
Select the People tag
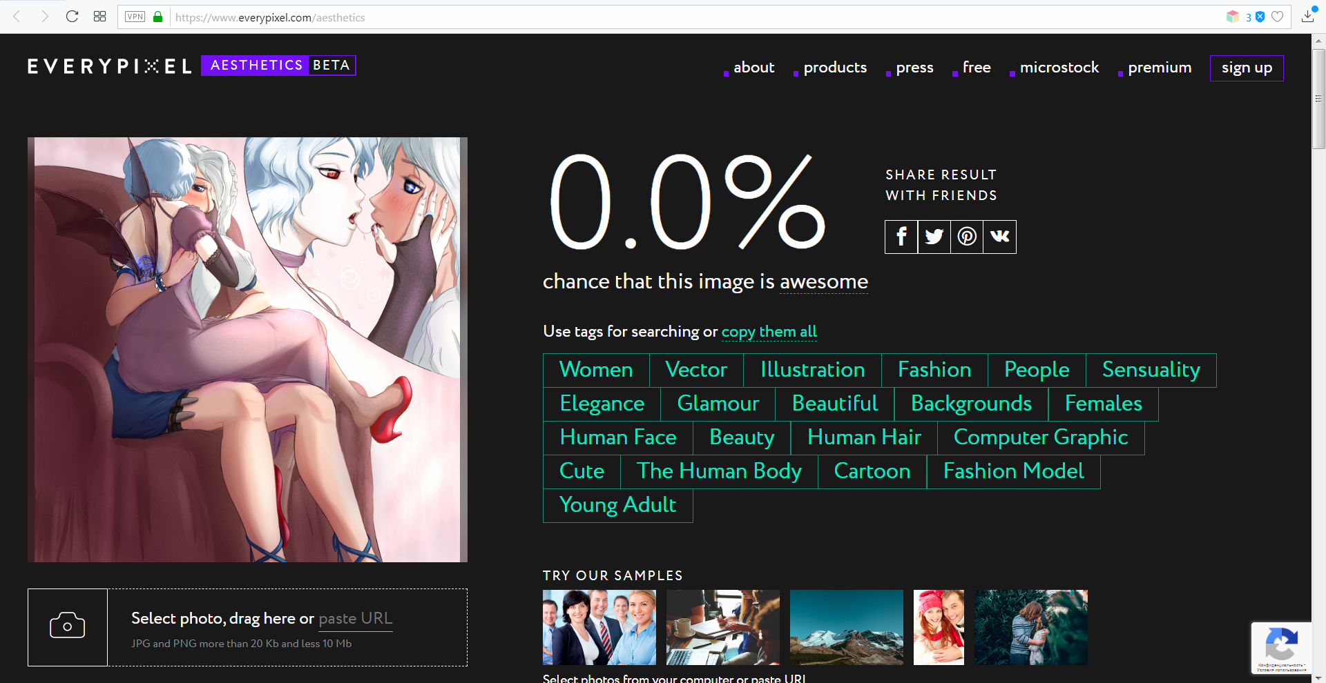1037,370
